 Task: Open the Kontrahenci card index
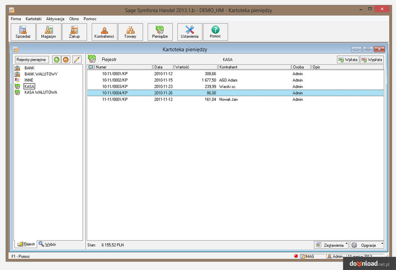(104, 32)
